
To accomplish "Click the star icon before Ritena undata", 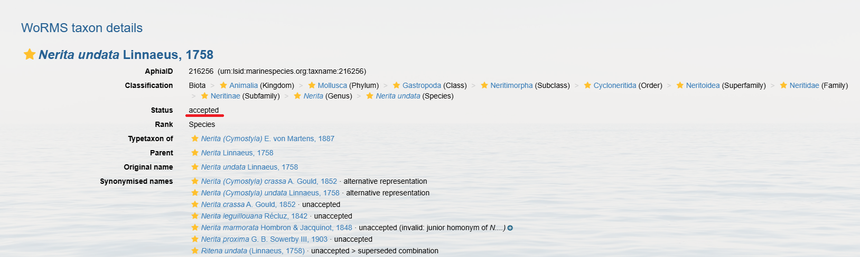I will (x=195, y=251).
